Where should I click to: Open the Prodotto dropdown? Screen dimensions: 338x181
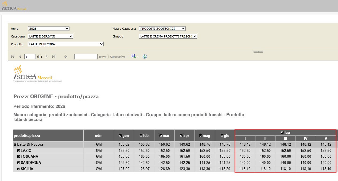pyautogui.click(x=66, y=44)
